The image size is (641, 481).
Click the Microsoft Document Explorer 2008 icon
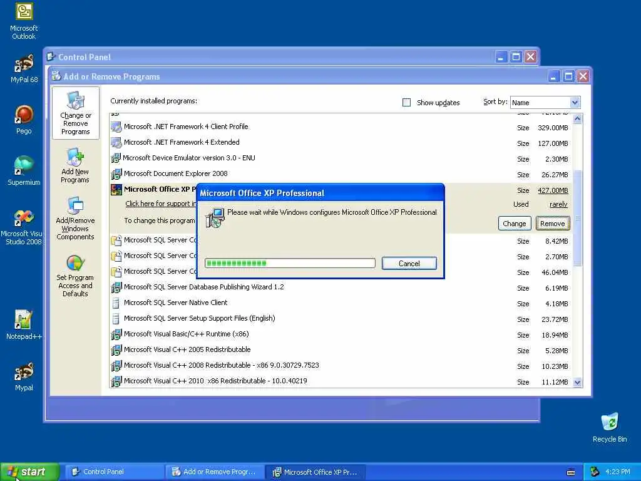116,174
